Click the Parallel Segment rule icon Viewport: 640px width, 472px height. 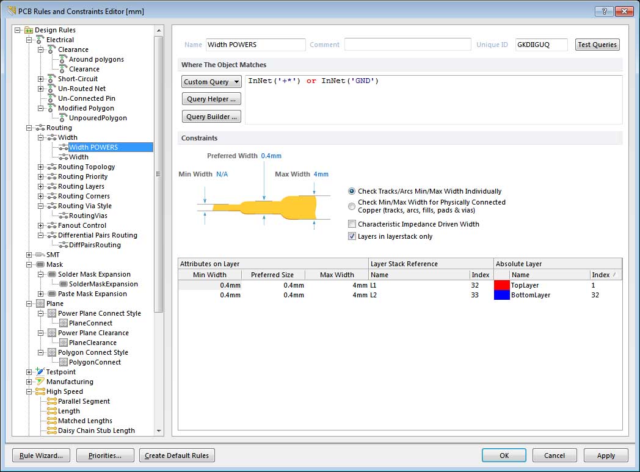(51, 401)
